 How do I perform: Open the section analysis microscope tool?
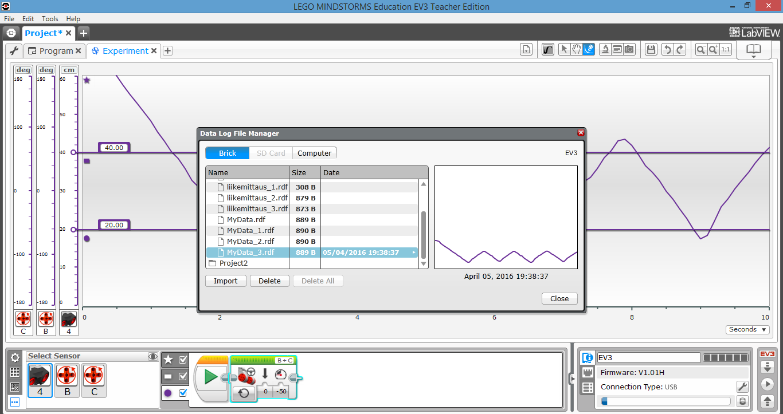(605, 50)
